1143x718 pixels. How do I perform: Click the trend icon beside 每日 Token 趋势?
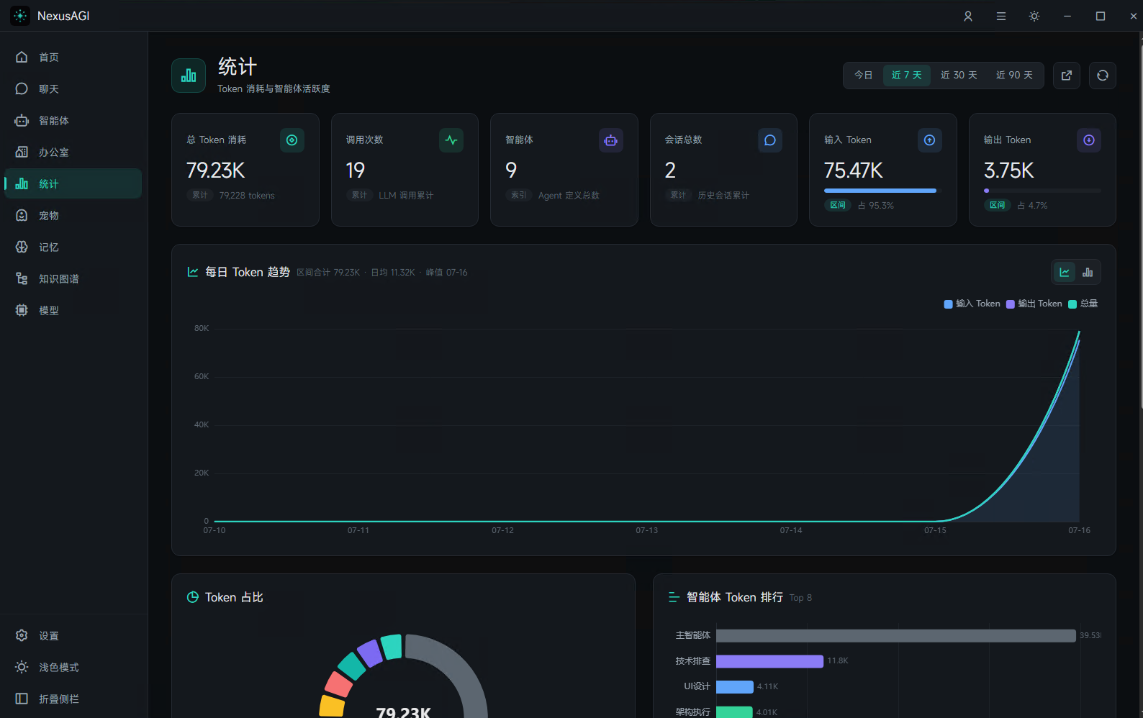click(193, 272)
